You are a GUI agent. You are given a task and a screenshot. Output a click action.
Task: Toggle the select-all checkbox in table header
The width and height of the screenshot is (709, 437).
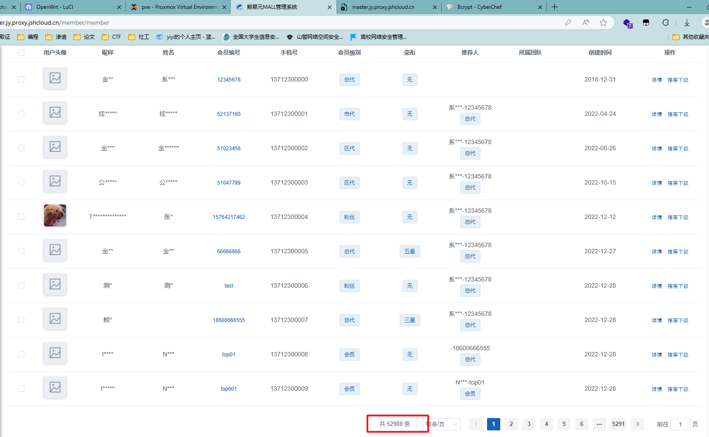coord(21,52)
